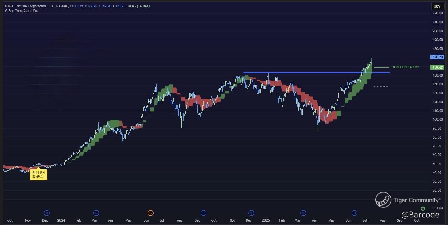Click the Sep 2025 label on time axis

(400, 220)
